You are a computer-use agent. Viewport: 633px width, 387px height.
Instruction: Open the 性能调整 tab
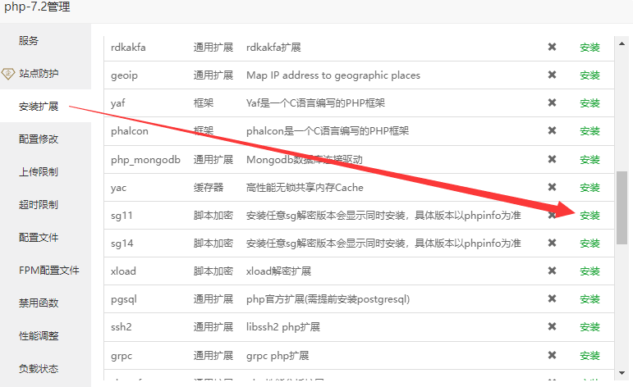tap(39, 335)
